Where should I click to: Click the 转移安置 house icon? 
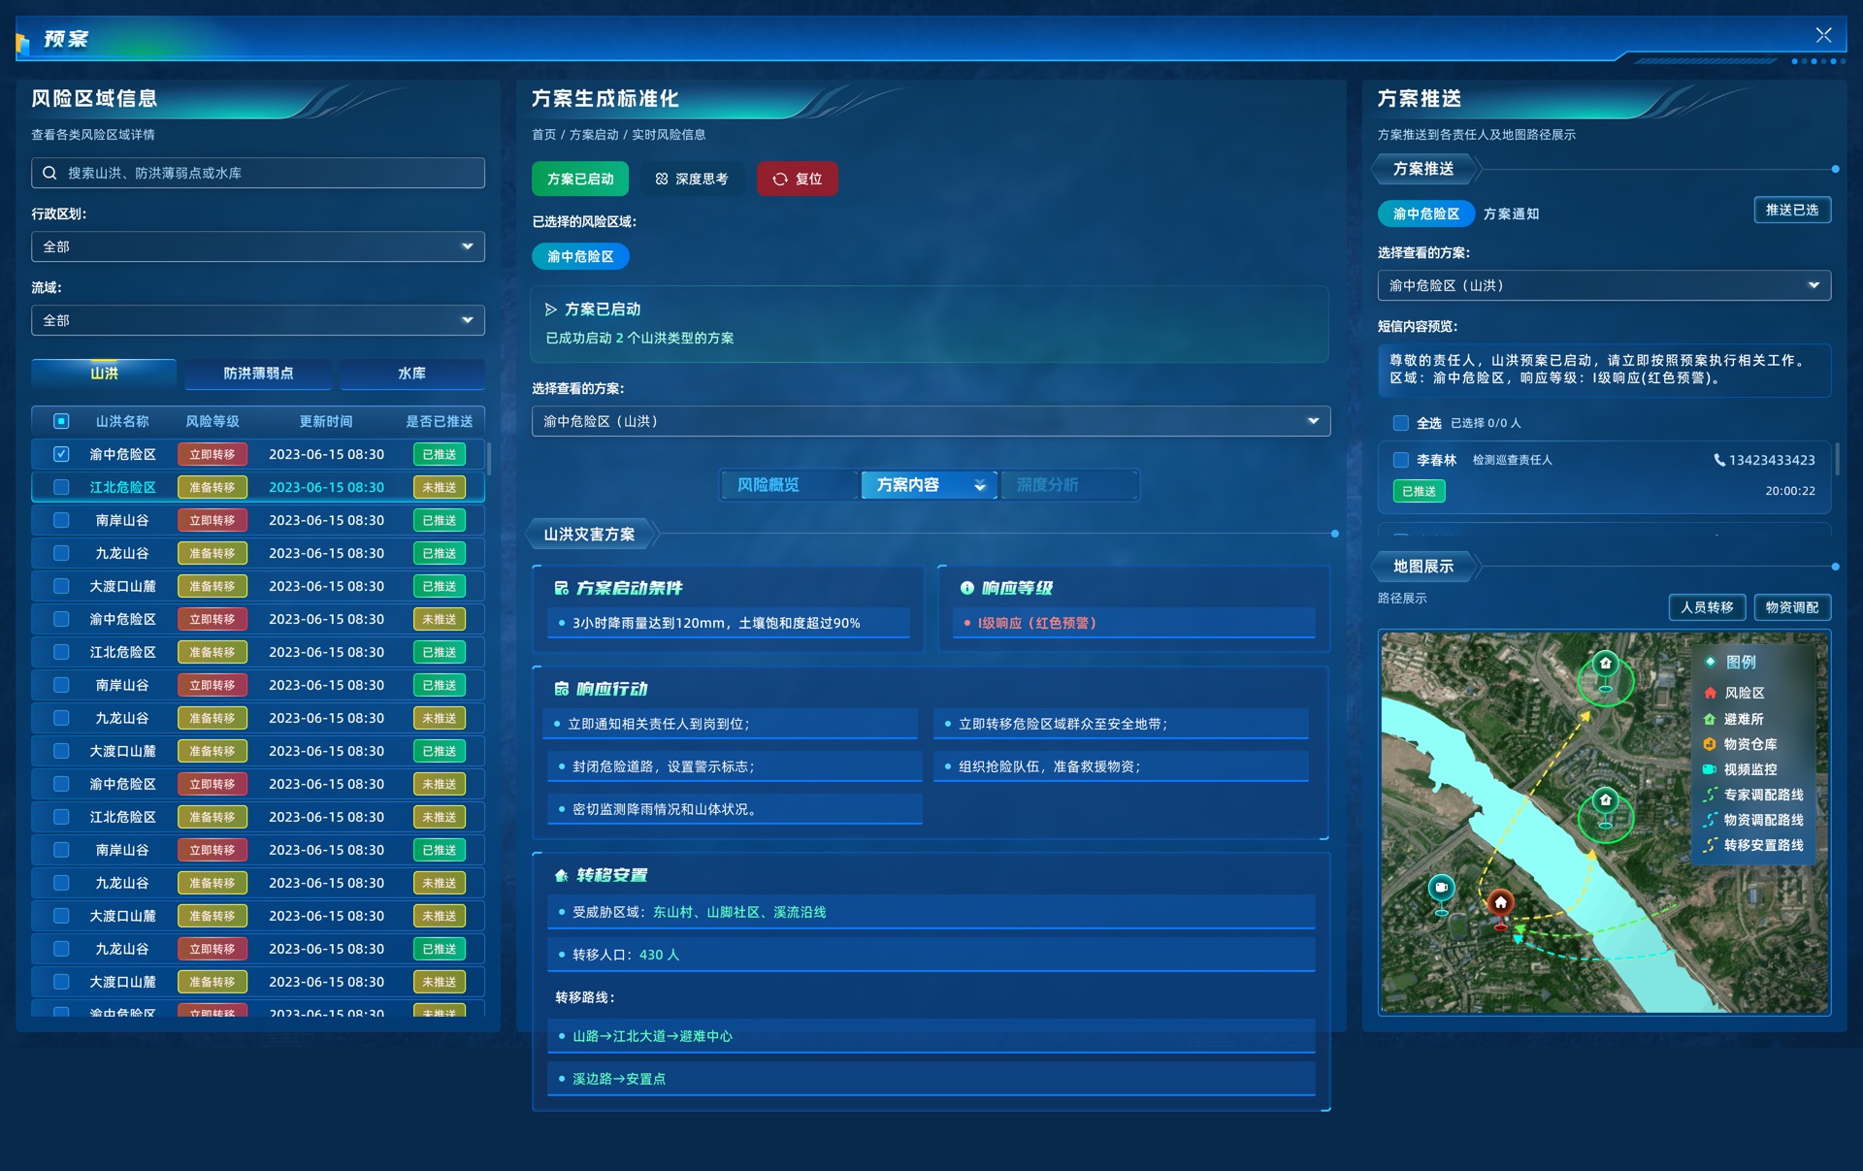(x=562, y=875)
